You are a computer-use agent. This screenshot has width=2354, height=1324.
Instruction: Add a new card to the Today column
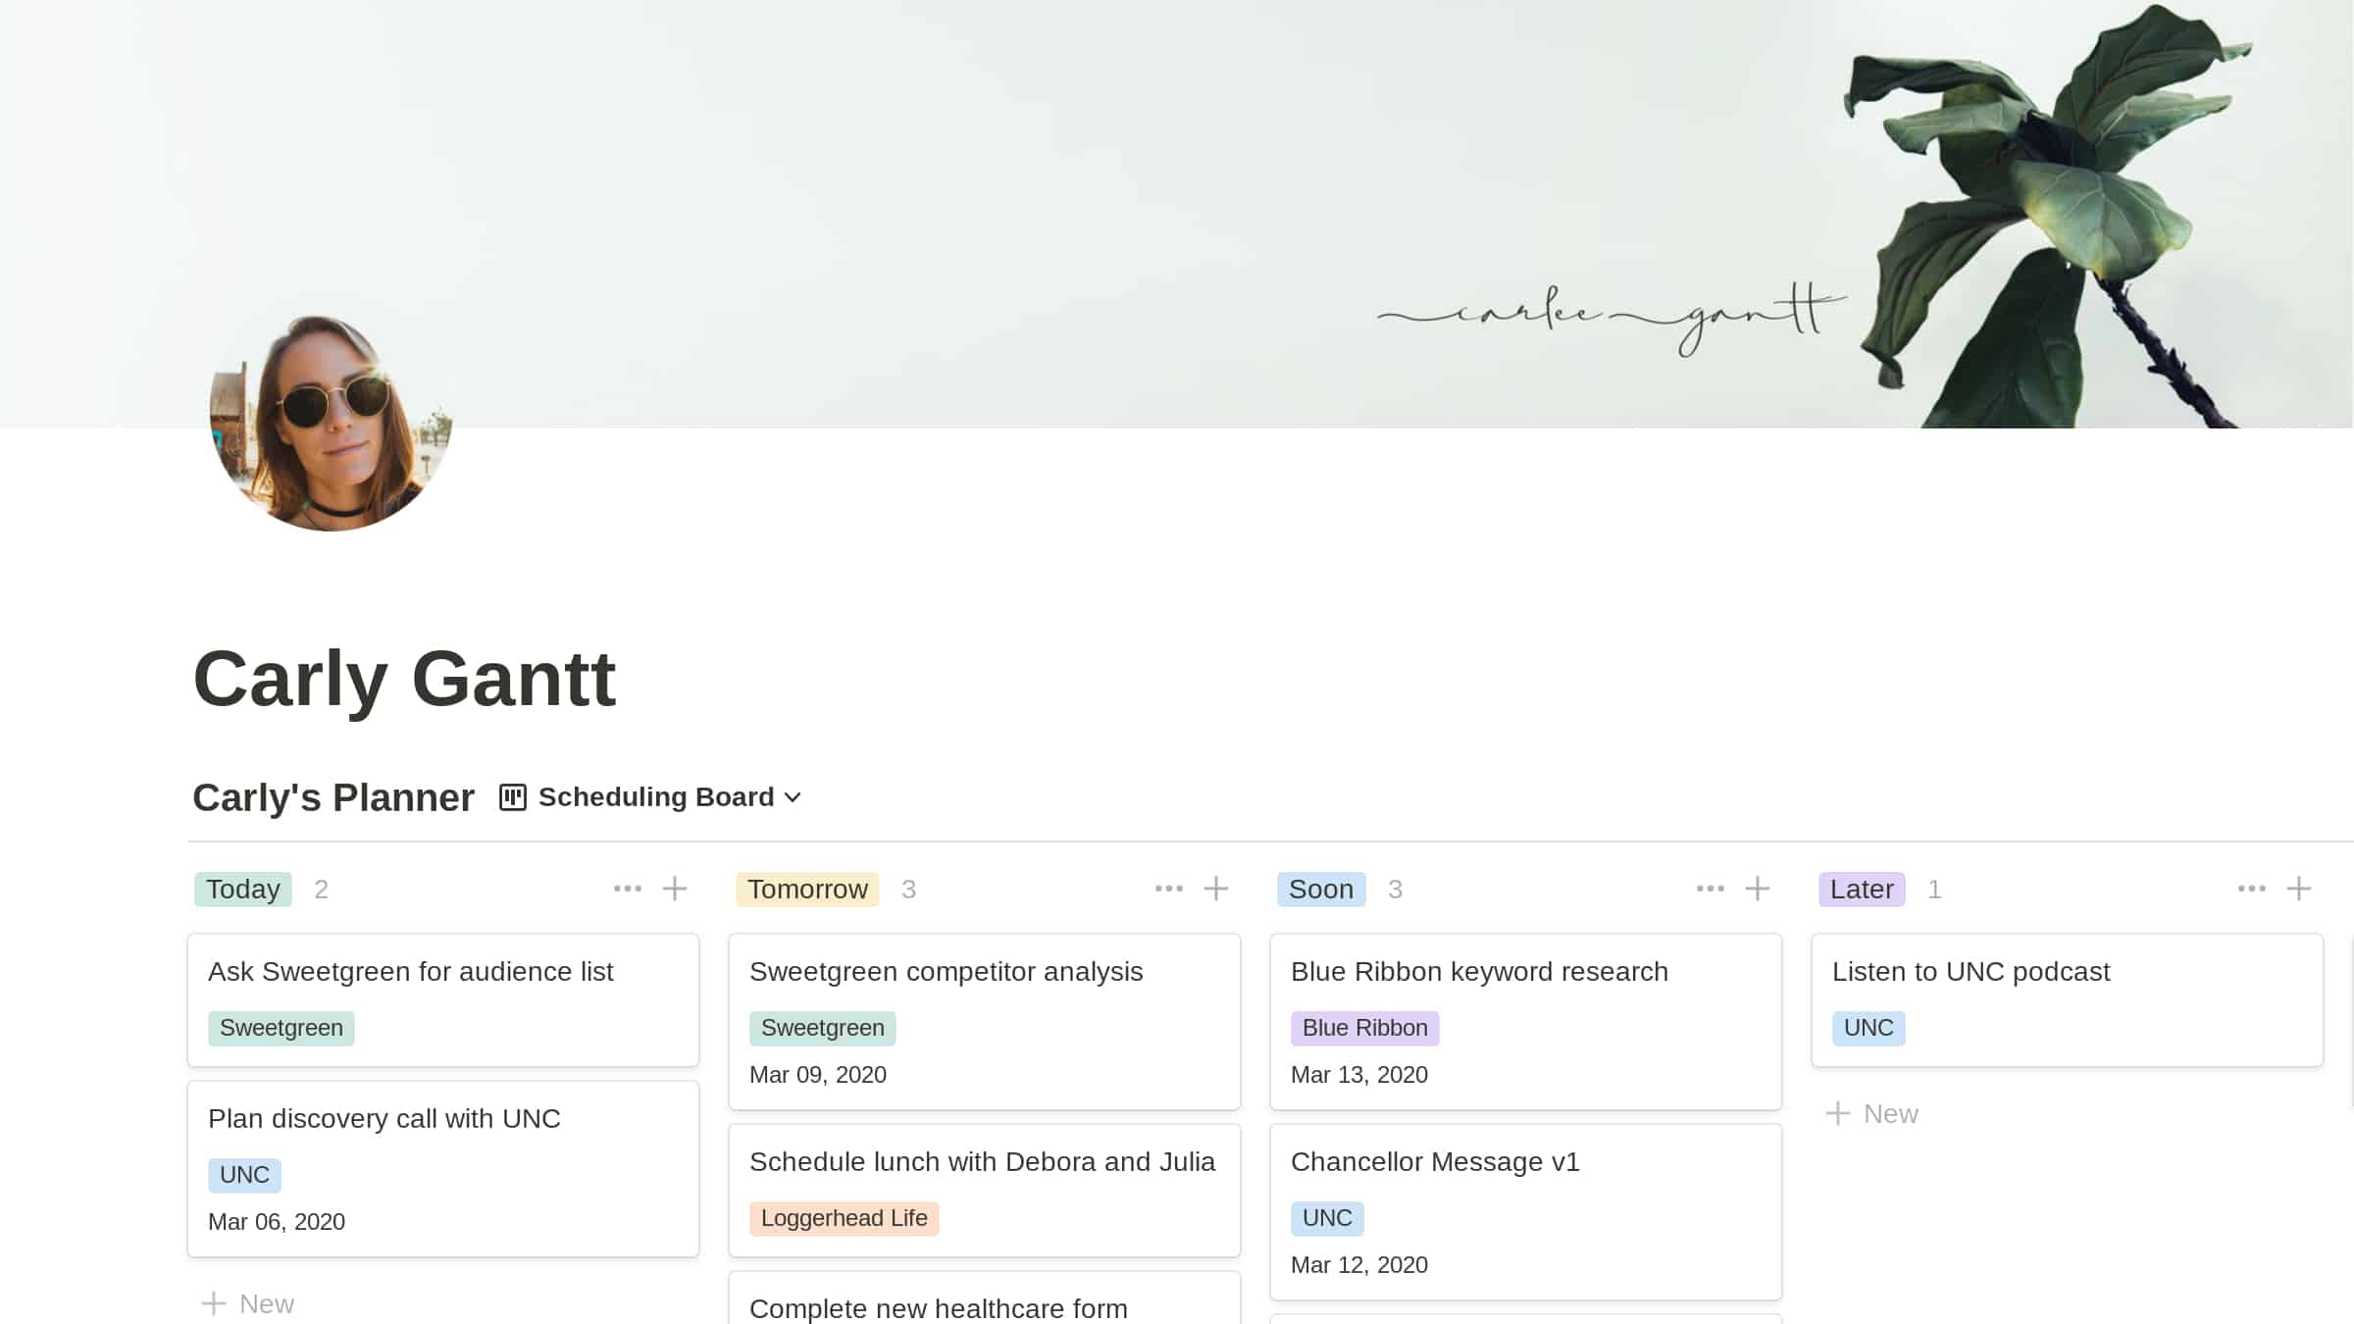tap(675, 888)
